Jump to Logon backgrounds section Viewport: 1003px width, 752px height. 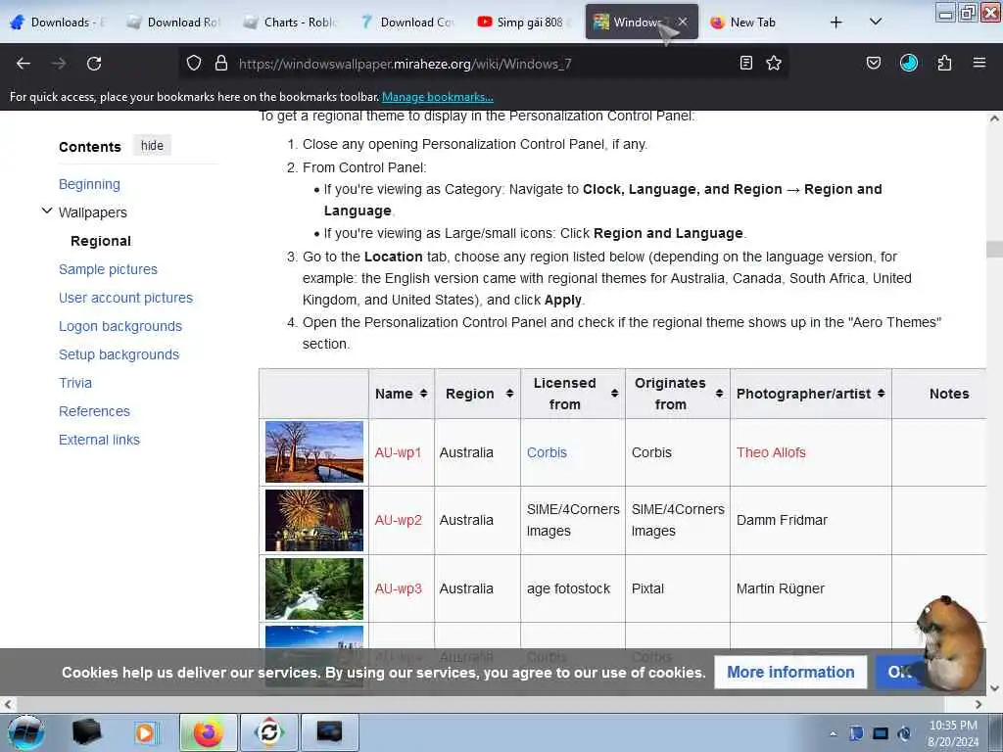[x=120, y=326]
